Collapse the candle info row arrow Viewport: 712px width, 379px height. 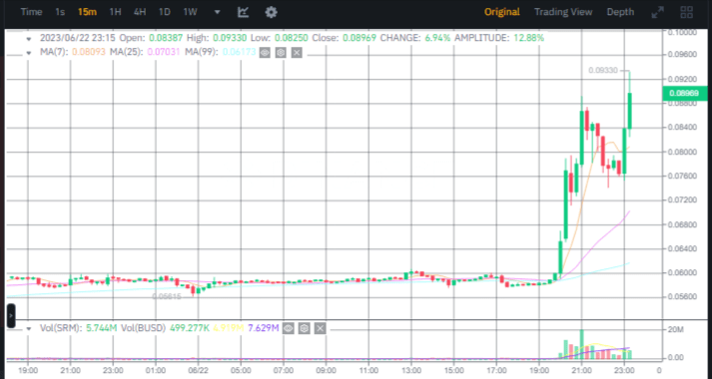(x=29, y=39)
